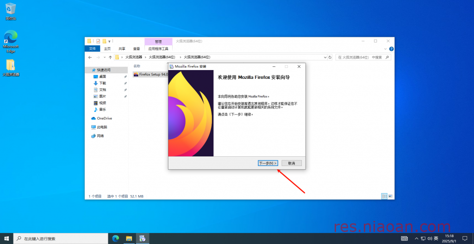
Task: Go forward with the Explorer forward arrow
Action: click(x=98, y=57)
